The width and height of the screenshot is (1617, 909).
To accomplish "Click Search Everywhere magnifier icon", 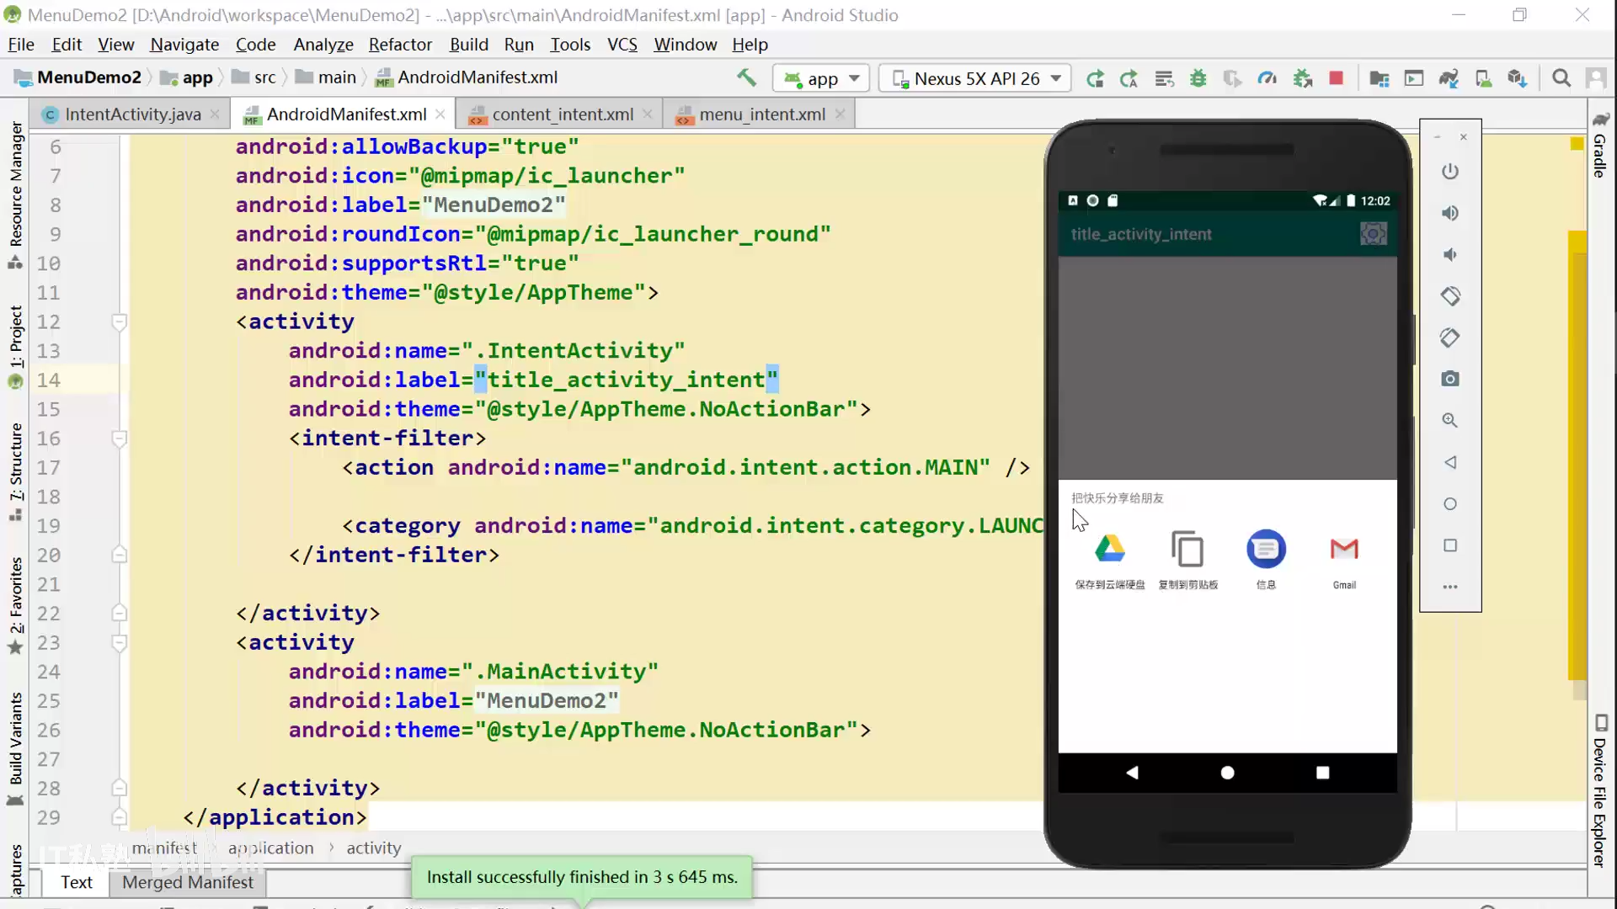I will coord(1561,78).
